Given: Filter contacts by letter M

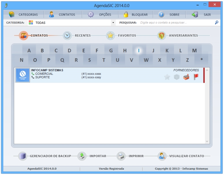Looking at the screenshot, I should 194,51.
